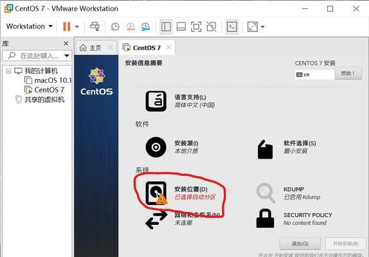Image resolution: width=369 pixels, height=257 pixels.
Task: Toggle the thumbnail bar view icon
Action: pos(181,26)
